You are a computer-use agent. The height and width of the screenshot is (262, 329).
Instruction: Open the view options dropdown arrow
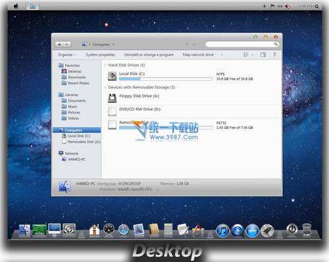pos(252,55)
